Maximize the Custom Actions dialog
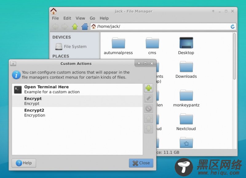Screen dimensions: 246x178 pyautogui.click(x=145, y=63)
